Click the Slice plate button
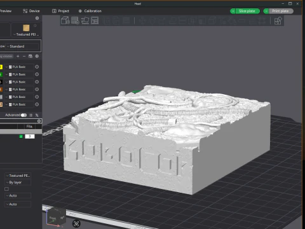305x229 pixels. click(247, 11)
